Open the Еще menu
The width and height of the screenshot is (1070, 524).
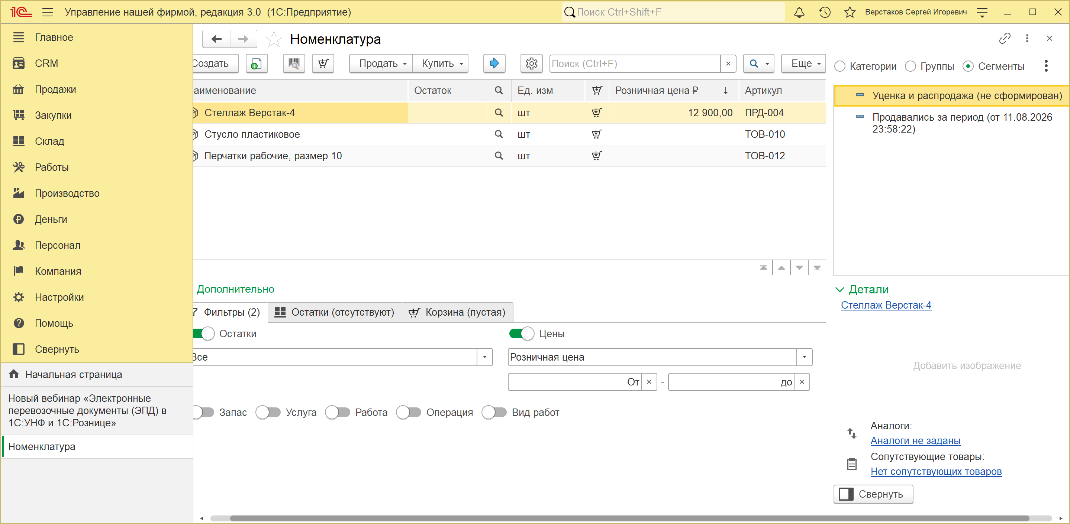click(803, 64)
